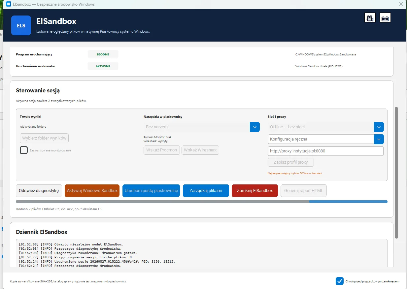The image size is (407, 289).
Task: Click the SHA-256 verification footer note
Action: [68, 281]
